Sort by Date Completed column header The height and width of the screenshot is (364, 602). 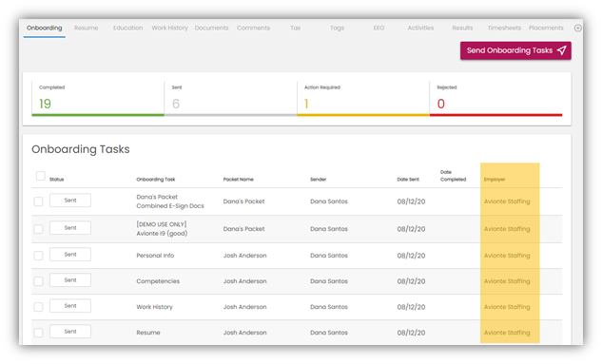point(453,176)
